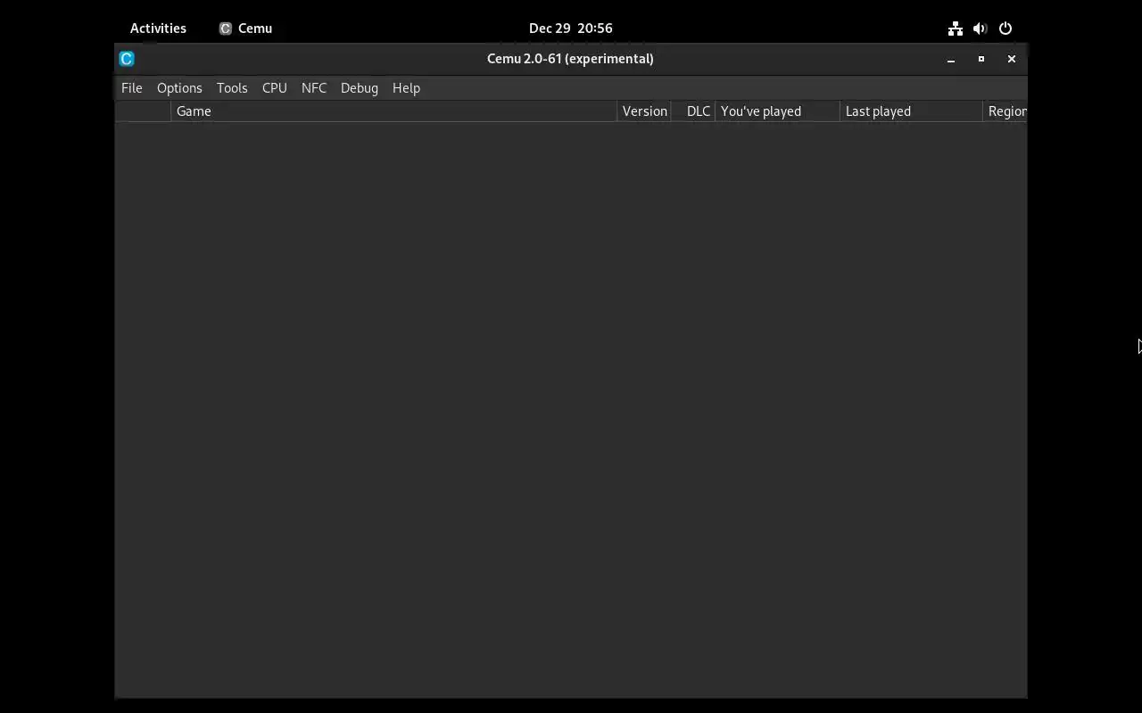Image resolution: width=1142 pixels, height=713 pixels.
Task: Sort by You've played column
Action: click(777, 111)
